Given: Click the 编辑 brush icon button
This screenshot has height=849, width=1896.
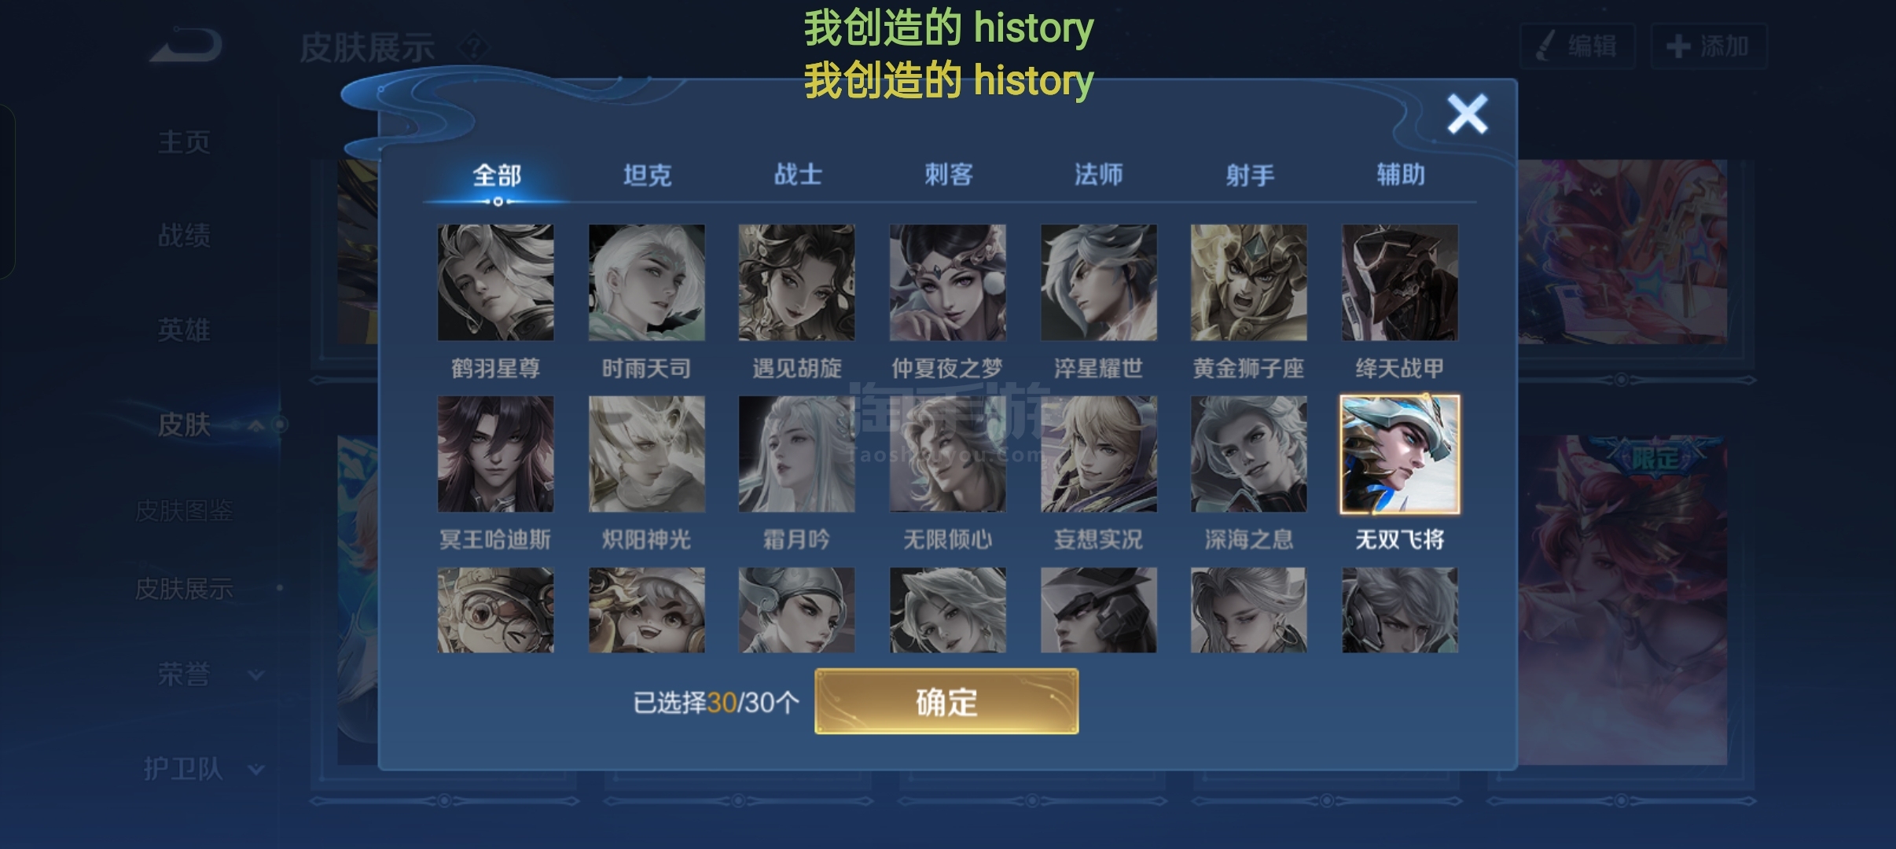Looking at the screenshot, I should [1578, 46].
